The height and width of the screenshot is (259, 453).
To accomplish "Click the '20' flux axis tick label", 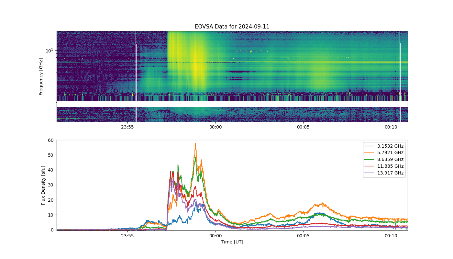I will (51, 200).
